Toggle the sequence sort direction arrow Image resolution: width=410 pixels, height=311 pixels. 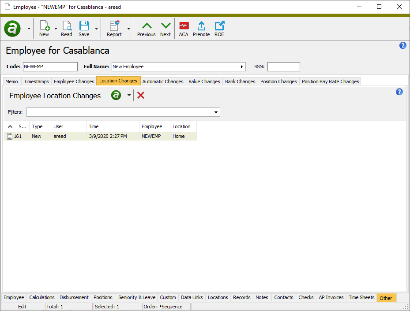10,126
